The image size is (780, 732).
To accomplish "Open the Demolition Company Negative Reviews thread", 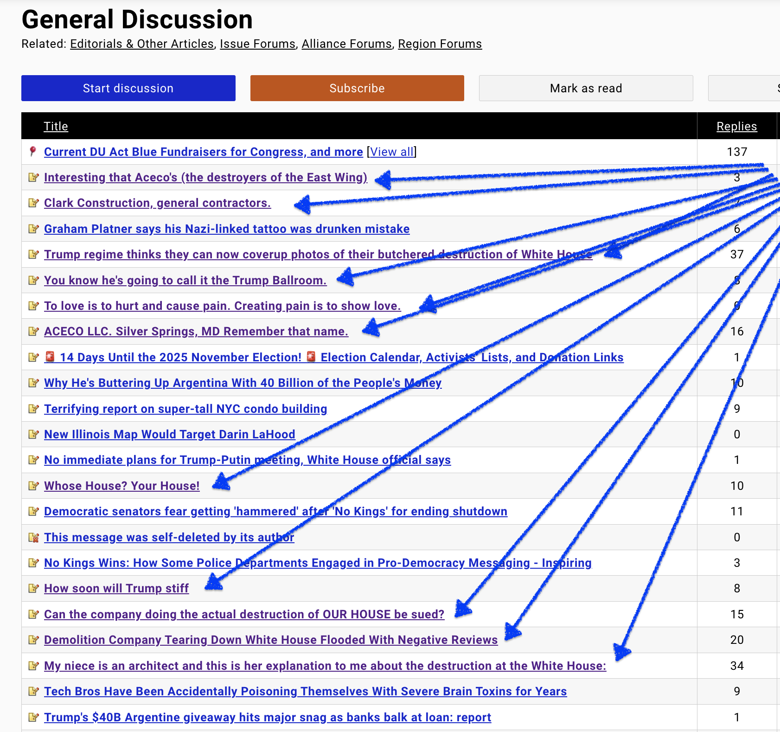I will tap(270, 640).
